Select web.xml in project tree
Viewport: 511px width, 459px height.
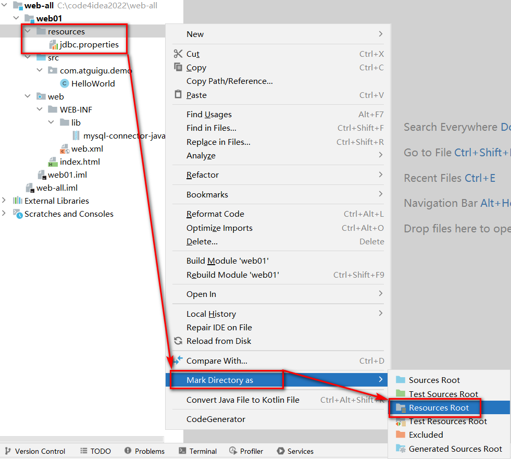pyautogui.click(x=87, y=148)
